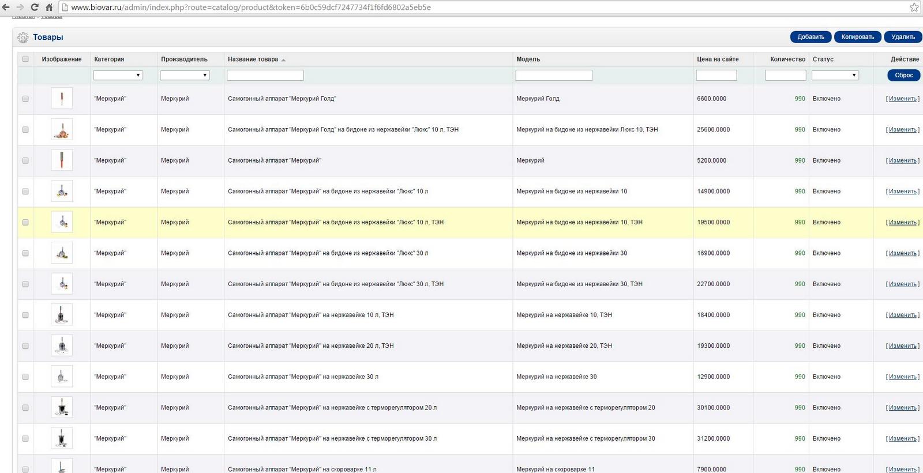Screen dimensions: 923x473
Task: Click the gear icon beside Товары heading
Action: click(x=23, y=37)
